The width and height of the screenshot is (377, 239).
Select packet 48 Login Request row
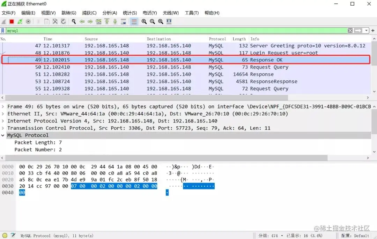tap(186, 53)
